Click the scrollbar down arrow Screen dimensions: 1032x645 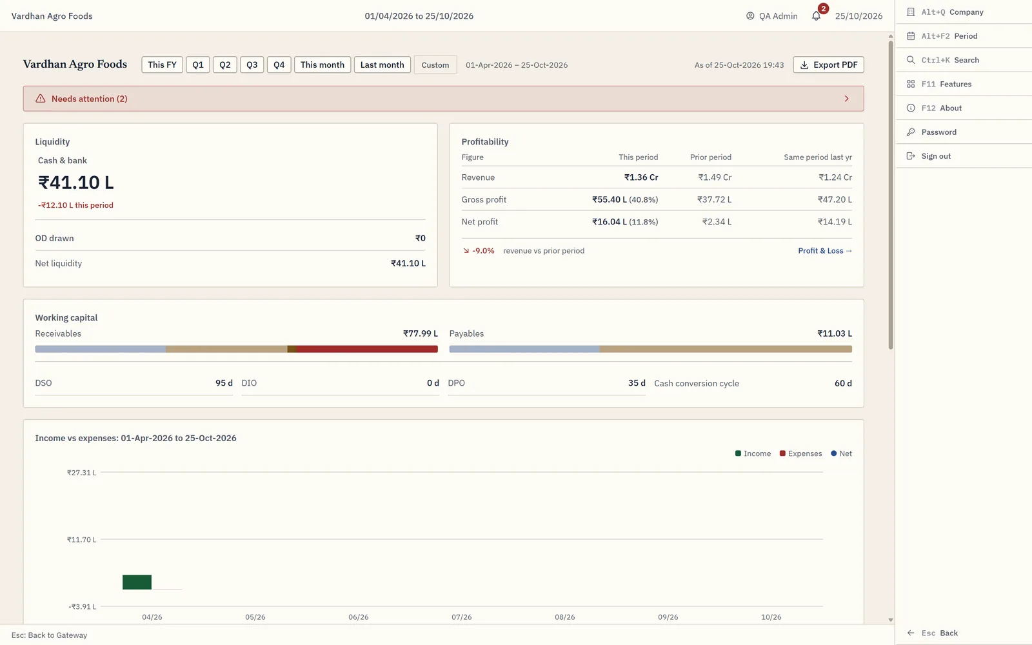click(891, 620)
